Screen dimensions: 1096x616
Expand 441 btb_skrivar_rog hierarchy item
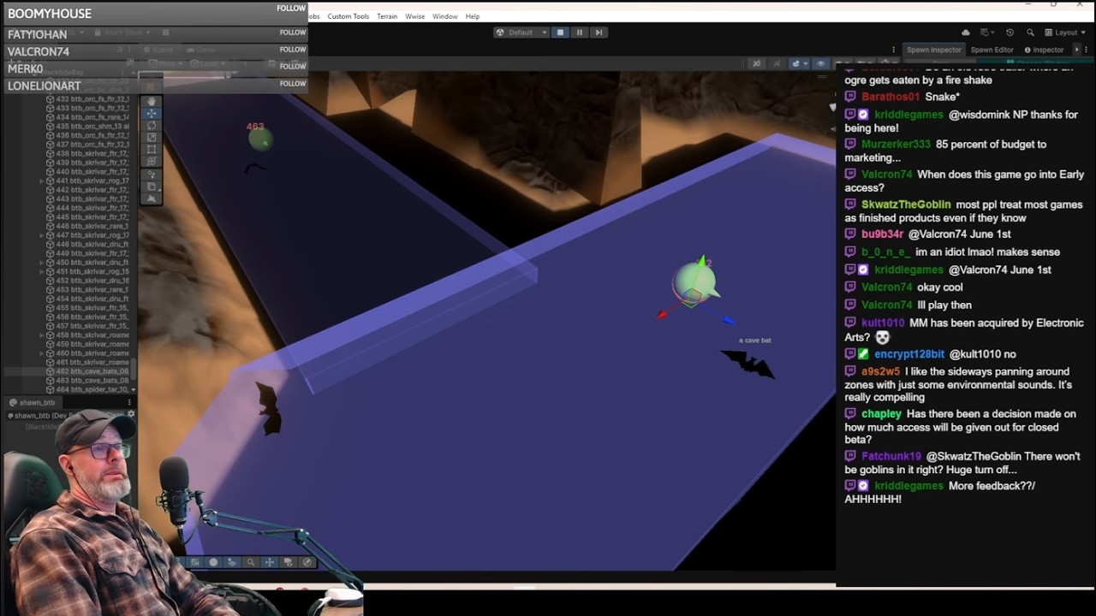point(42,181)
